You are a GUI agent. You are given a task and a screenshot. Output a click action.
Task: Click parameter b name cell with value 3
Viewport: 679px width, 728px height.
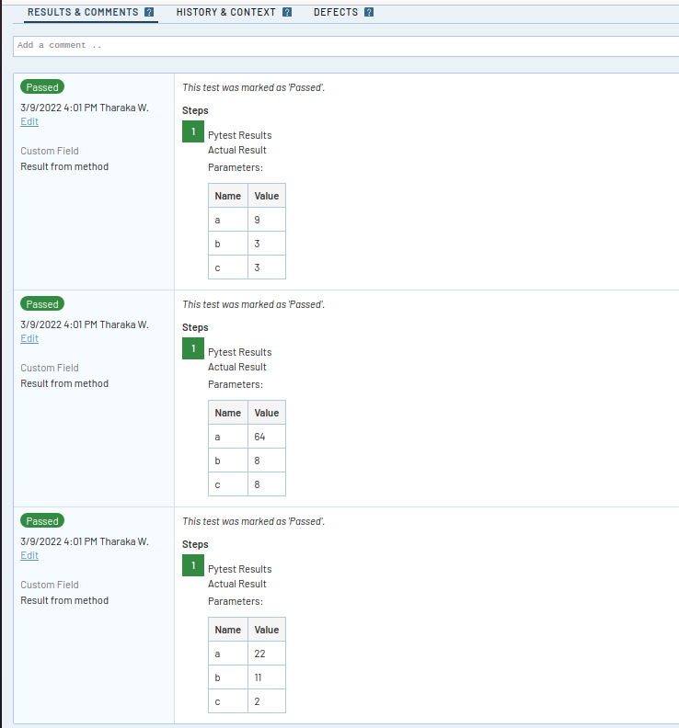228,244
